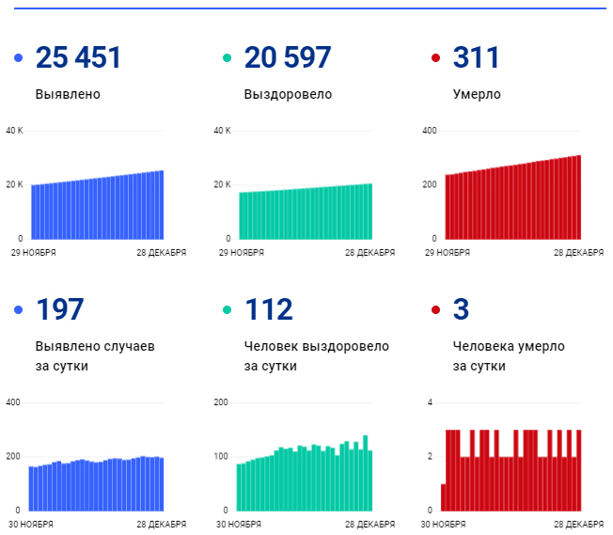Viewport: 613px width, 535px height.
Task: Click the blue dot next to 197
Action: 19,310
